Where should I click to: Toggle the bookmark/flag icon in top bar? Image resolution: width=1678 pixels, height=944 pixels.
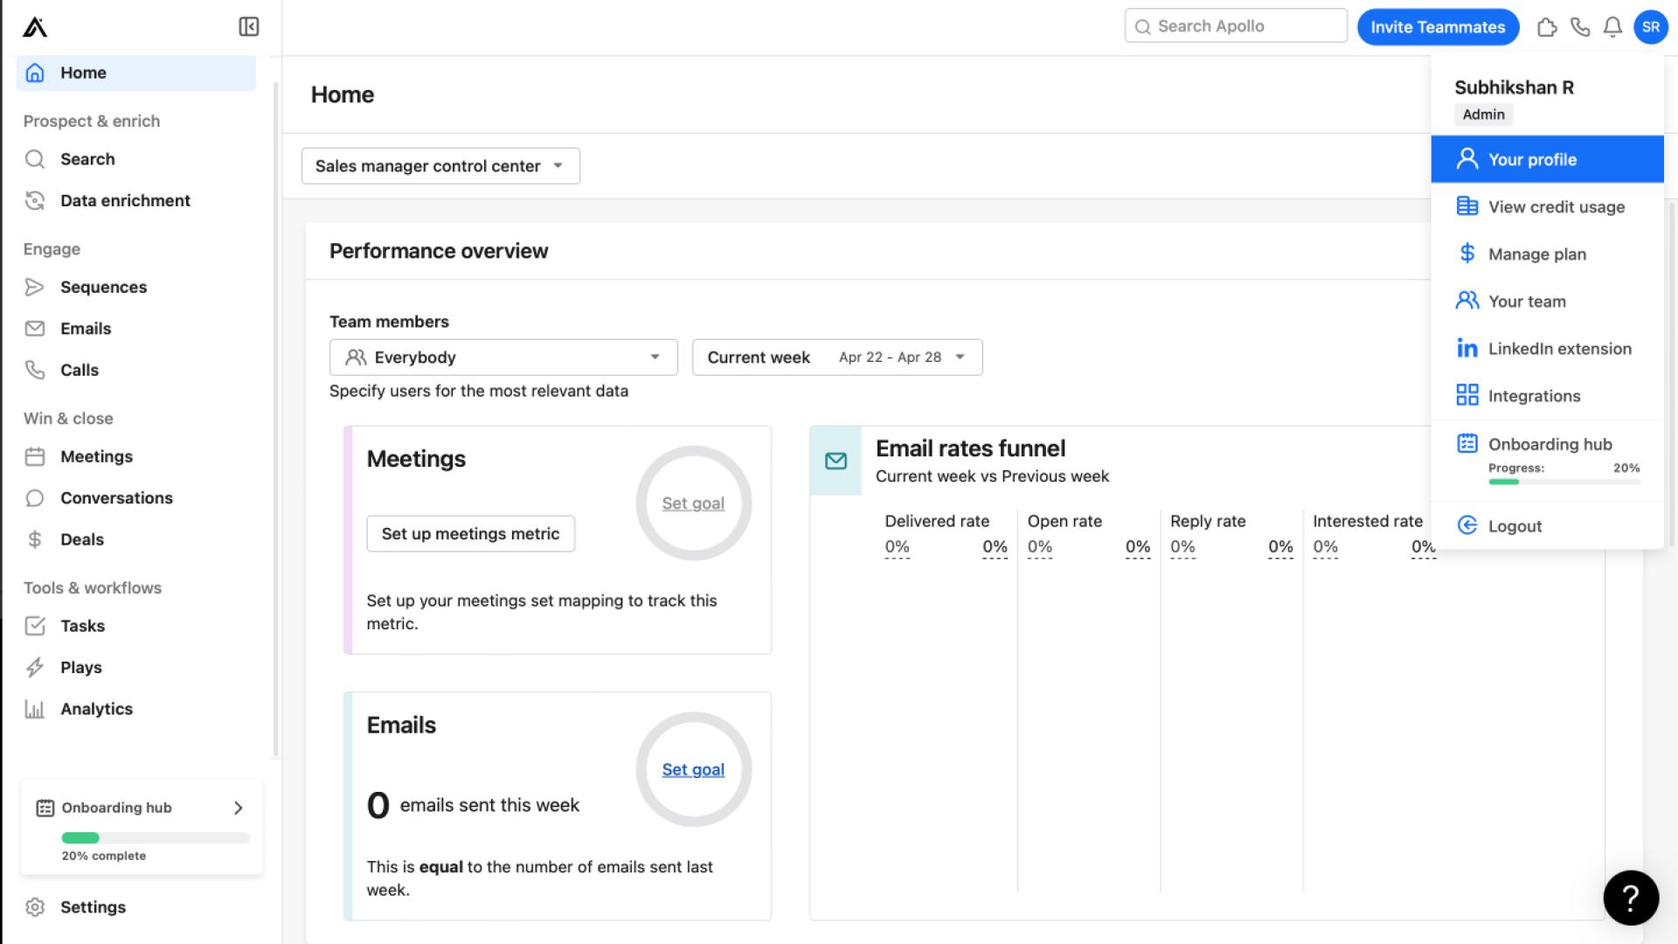coord(1547,25)
